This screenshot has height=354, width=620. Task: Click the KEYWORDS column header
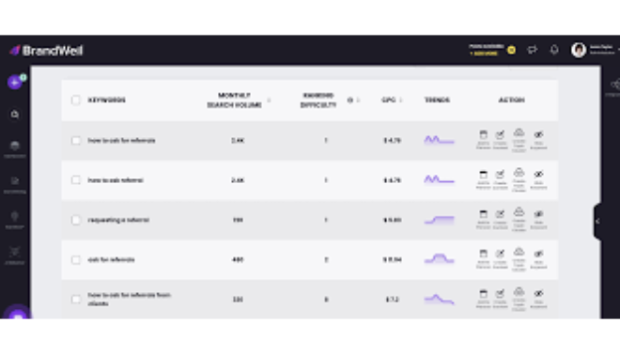coord(107,100)
